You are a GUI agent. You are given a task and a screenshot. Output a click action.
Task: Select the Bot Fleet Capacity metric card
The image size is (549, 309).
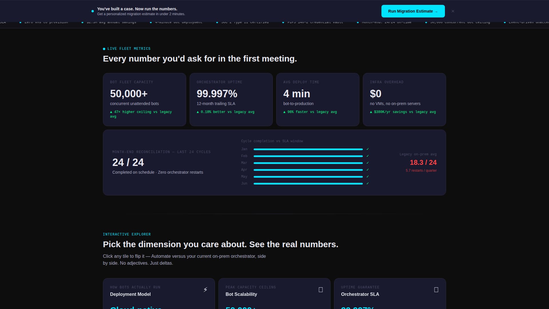point(144,99)
